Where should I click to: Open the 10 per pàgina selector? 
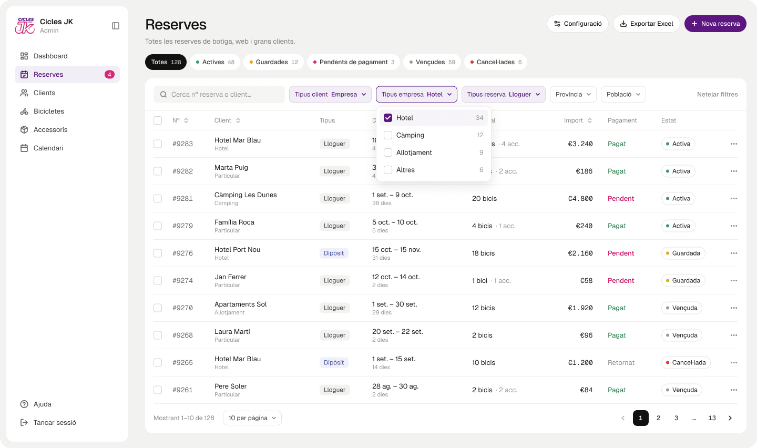coord(252,418)
